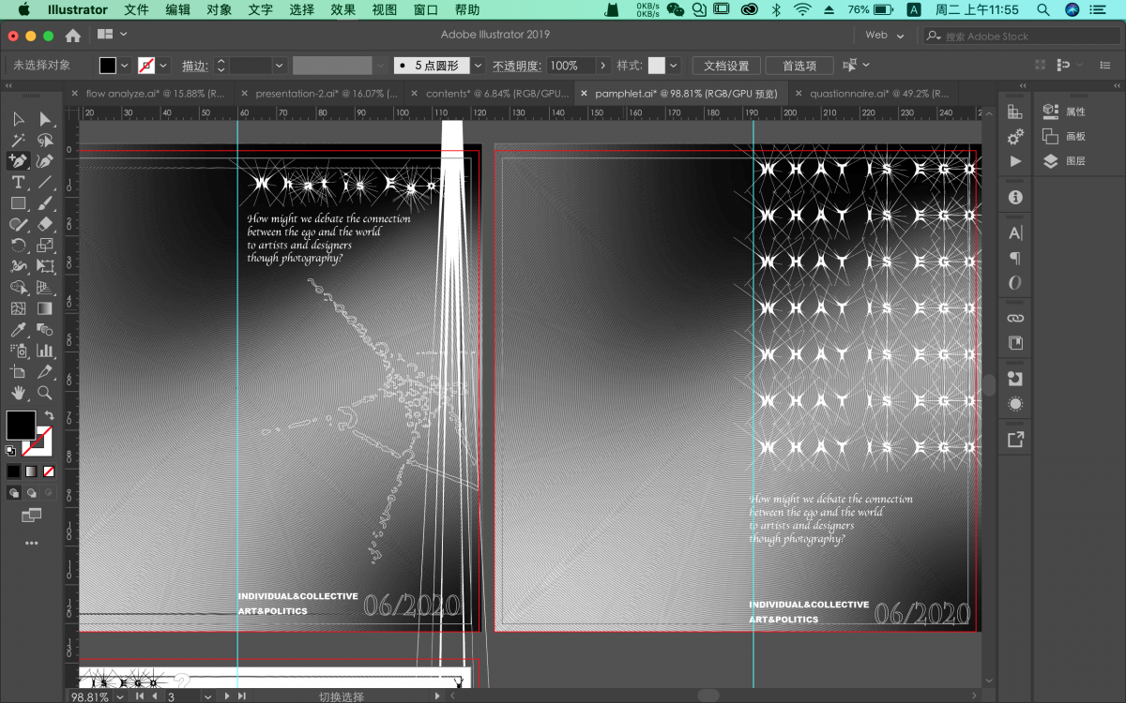Screen dimensions: 1126x703
Task: Change the screen mode
Action: click(x=31, y=515)
